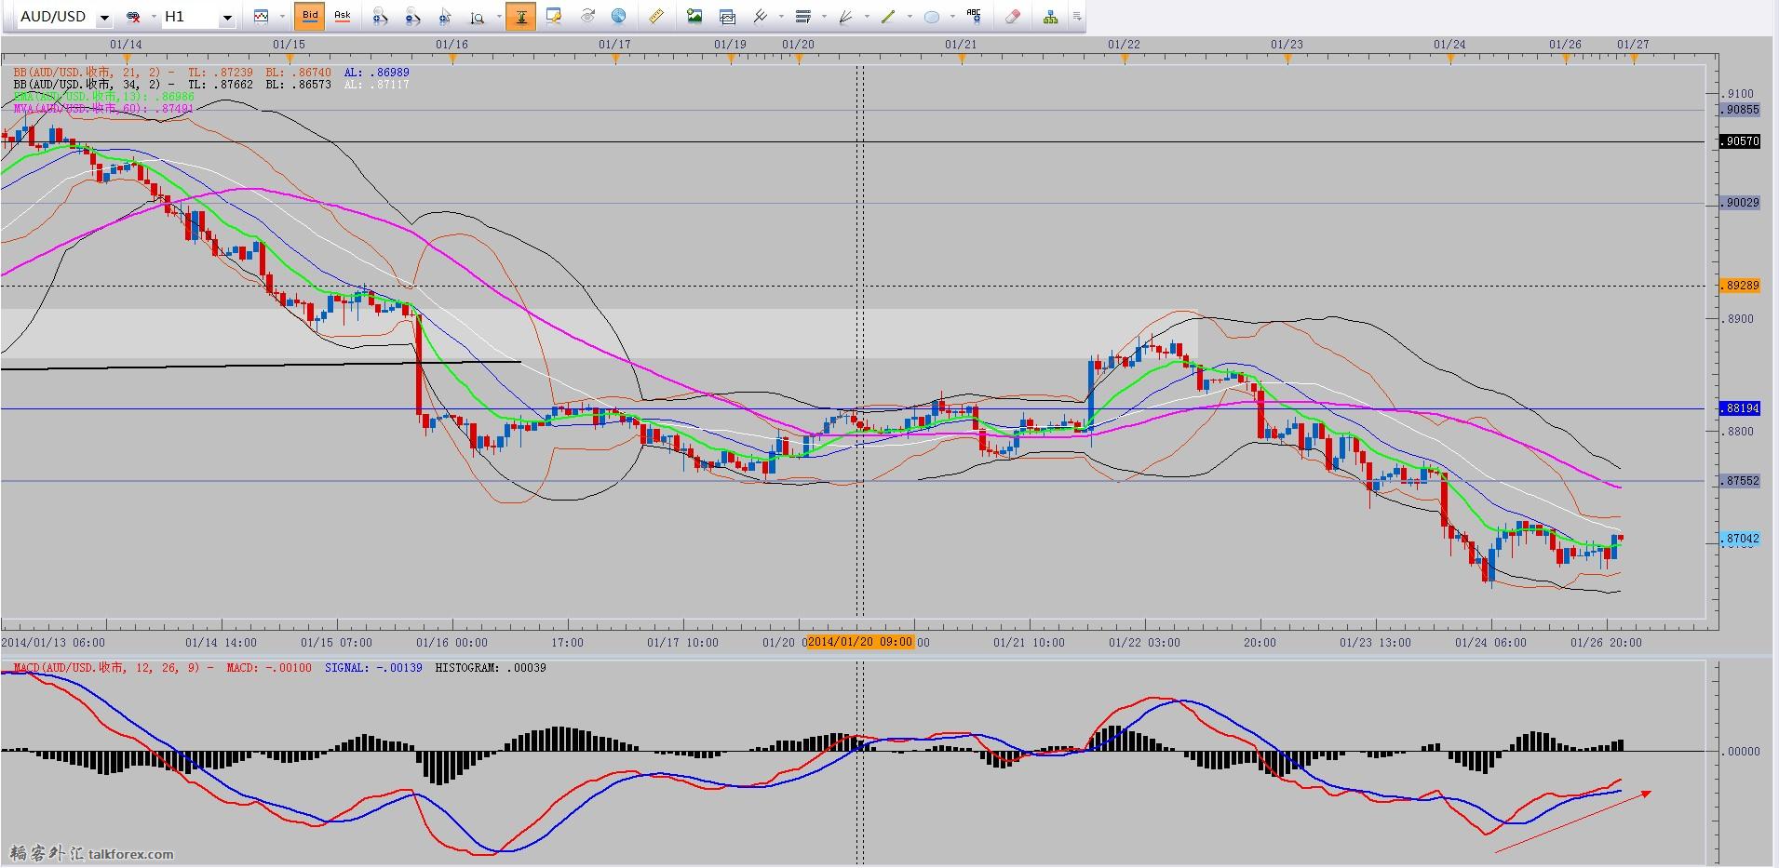Screen dimensions: 1779x868
Task: Expand the vertical zoom dropdown arrow
Action: coord(498,17)
